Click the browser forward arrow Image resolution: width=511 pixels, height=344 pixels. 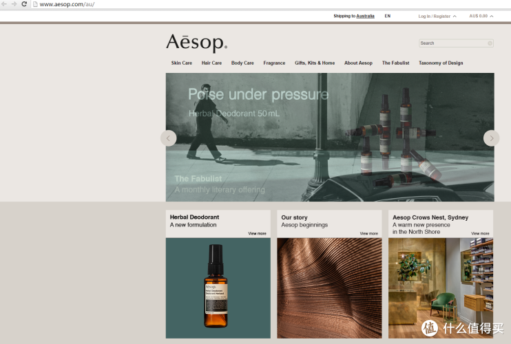click(14, 4)
